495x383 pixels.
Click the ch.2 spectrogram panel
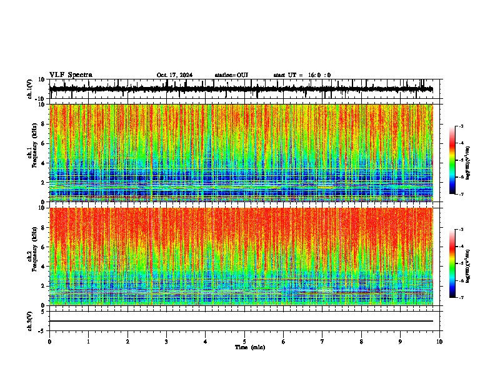[x=241, y=257]
